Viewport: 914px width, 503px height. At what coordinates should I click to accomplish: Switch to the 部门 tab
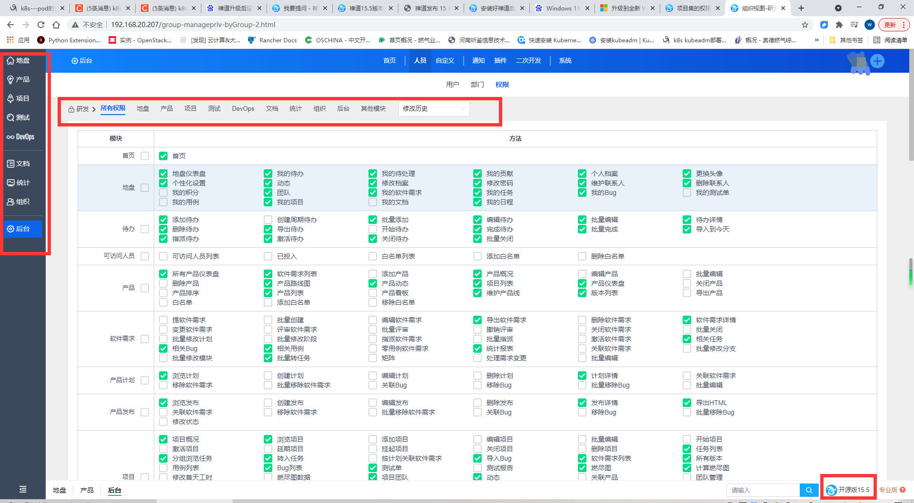click(477, 85)
